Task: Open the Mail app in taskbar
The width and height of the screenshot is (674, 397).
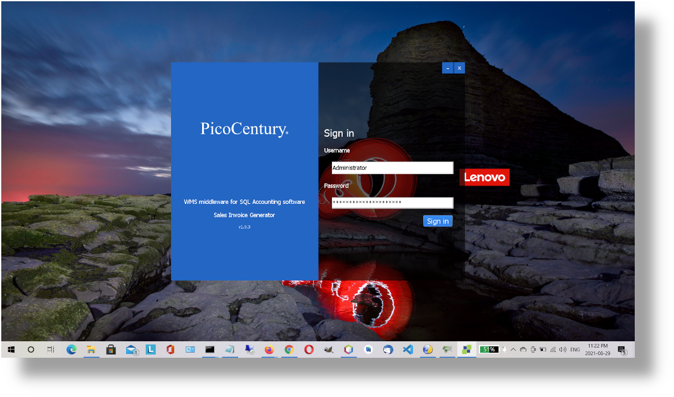Action: point(131,350)
